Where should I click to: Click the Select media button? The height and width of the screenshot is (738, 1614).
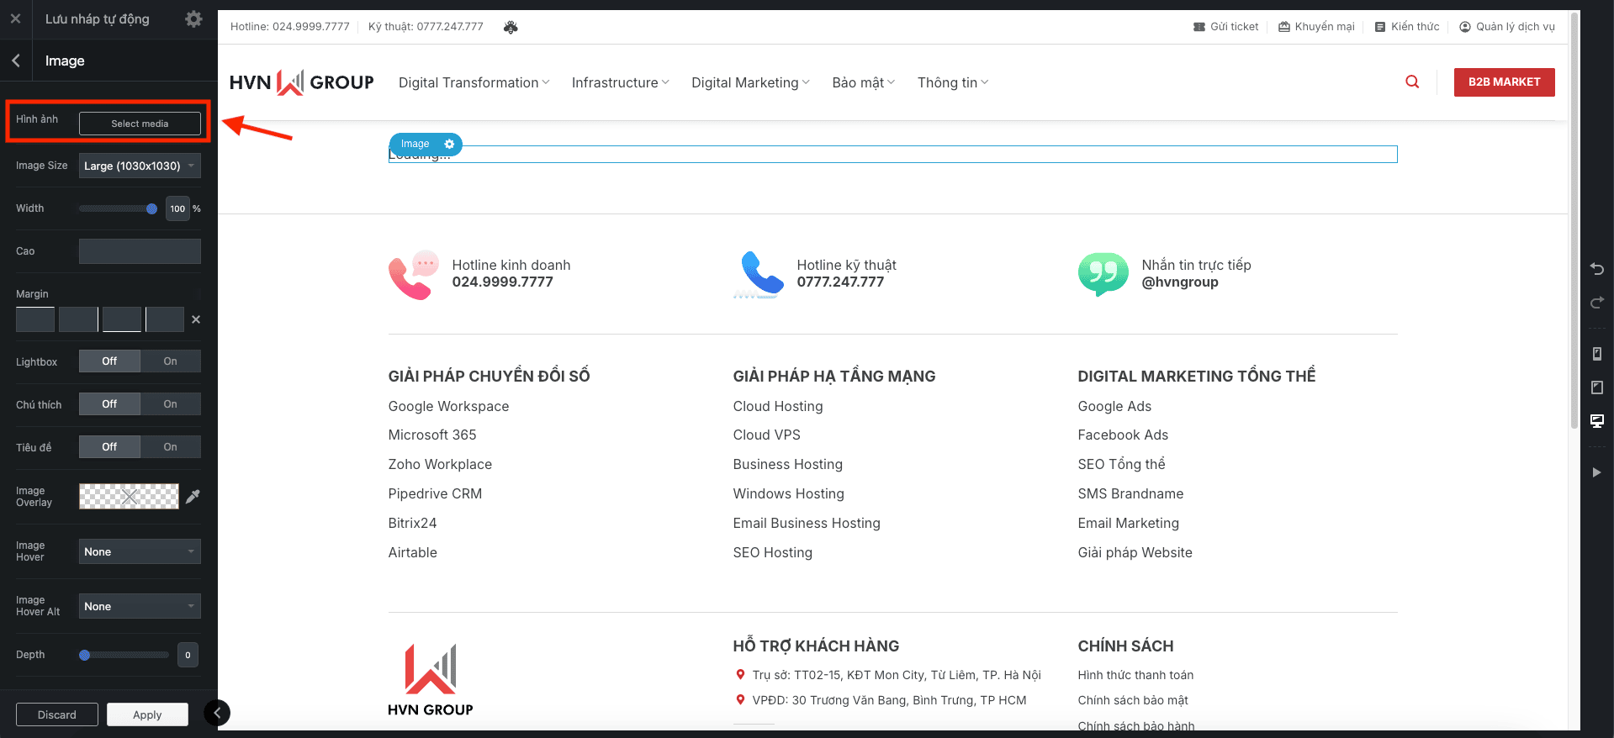[140, 124]
